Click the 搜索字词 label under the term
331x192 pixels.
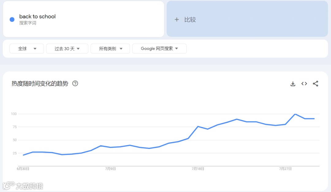click(28, 23)
